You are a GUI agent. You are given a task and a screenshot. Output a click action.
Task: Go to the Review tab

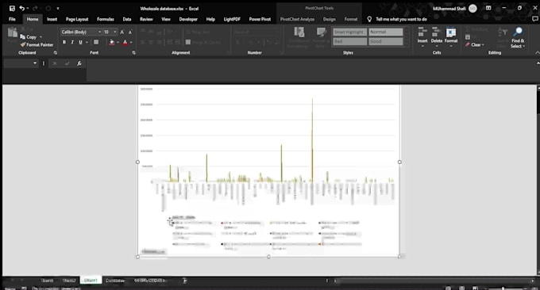pos(146,19)
